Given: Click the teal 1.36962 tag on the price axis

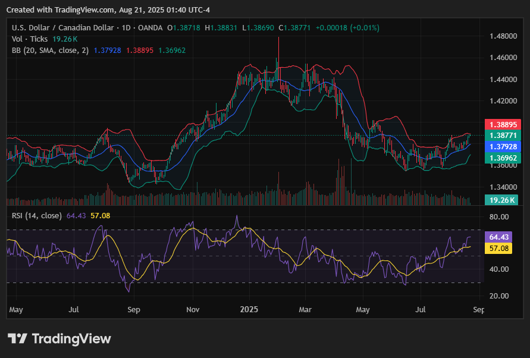Looking at the screenshot, I should (x=503, y=158).
